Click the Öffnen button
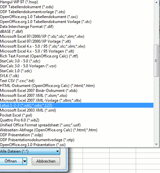This screenshot has width=160, height=173. coord(11,161)
